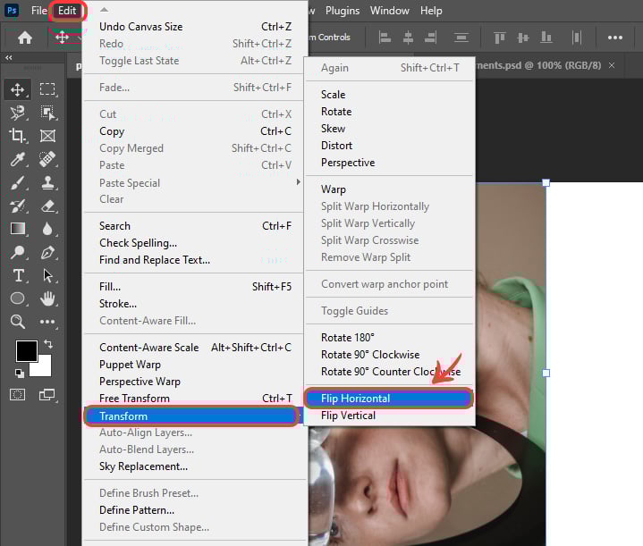Screen dimensions: 643x546
Task: Choose Flip Horizontal
Action: [389, 398]
